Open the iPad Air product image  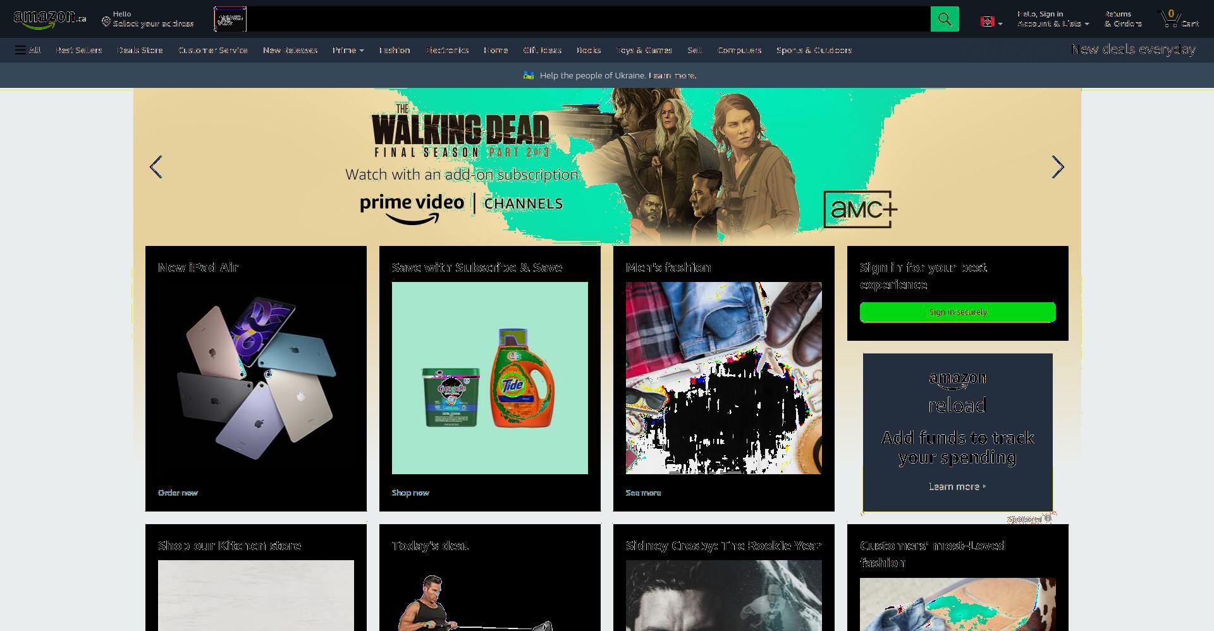(256, 378)
